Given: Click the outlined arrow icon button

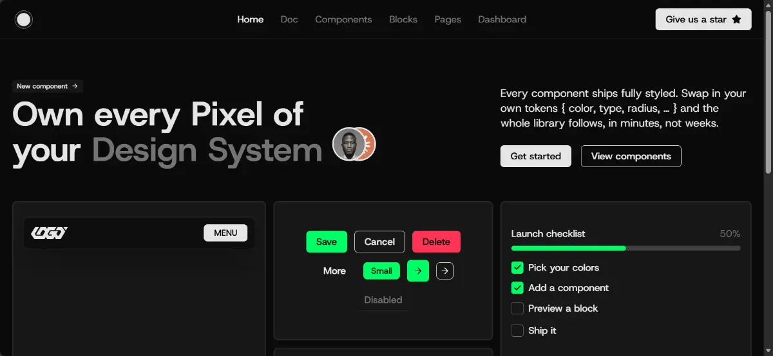Looking at the screenshot, I should pos(444,271).
